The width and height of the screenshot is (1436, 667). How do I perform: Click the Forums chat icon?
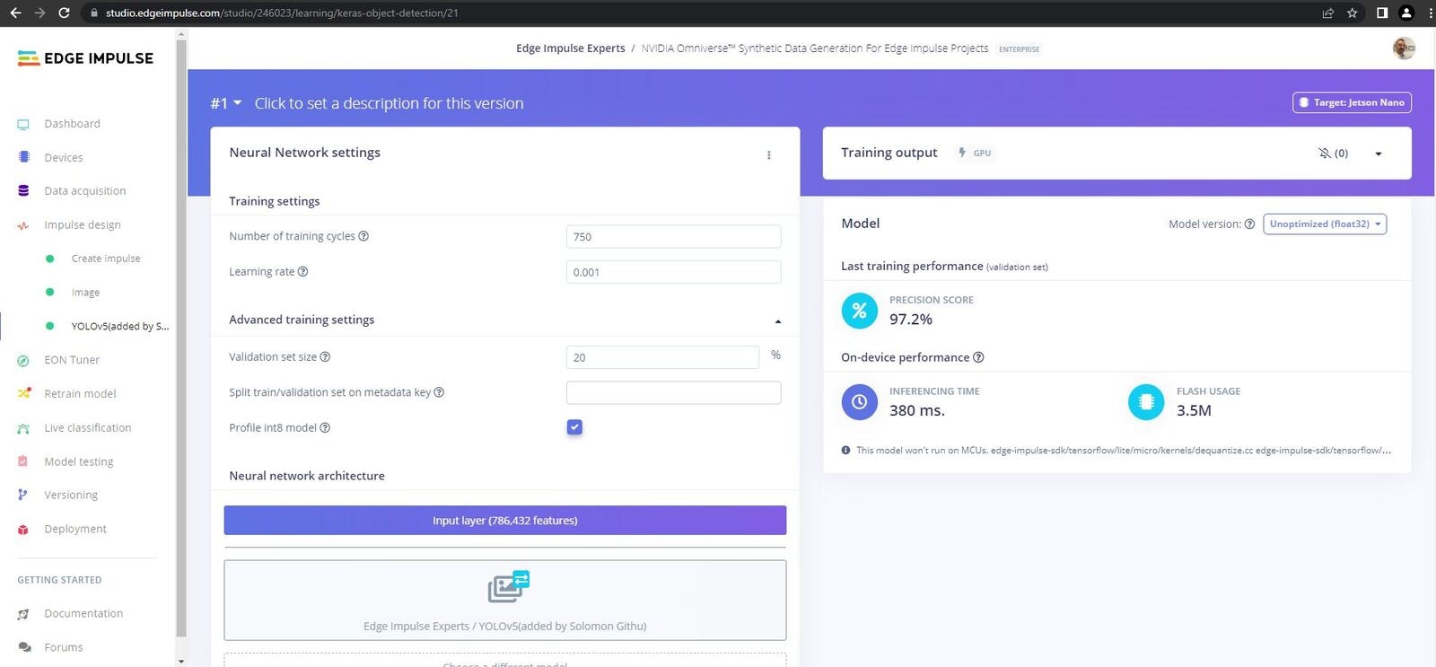coord(24,647)
